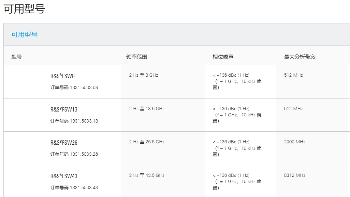Click the 最大分析带宽 column header
This screenshot has height=197, width=350.
[x=299, y=57]
